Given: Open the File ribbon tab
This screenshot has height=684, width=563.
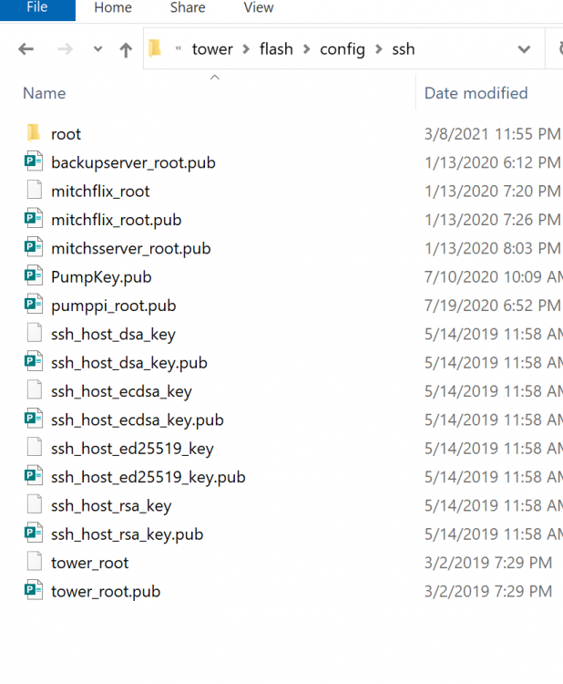Looking at the screenshot, I should pyautogui.click(x=37, y=8).
